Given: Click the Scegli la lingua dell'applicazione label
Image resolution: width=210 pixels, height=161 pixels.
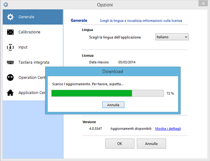Looking at the screenshot, I should click(115, 37).
